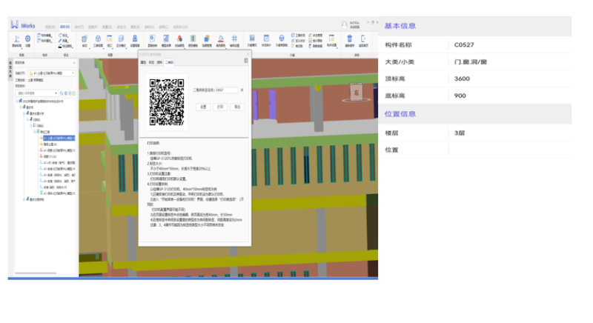Select the 属性 tab in the component dialog
This screenshot has width=593, height=323.
(143, 62)
